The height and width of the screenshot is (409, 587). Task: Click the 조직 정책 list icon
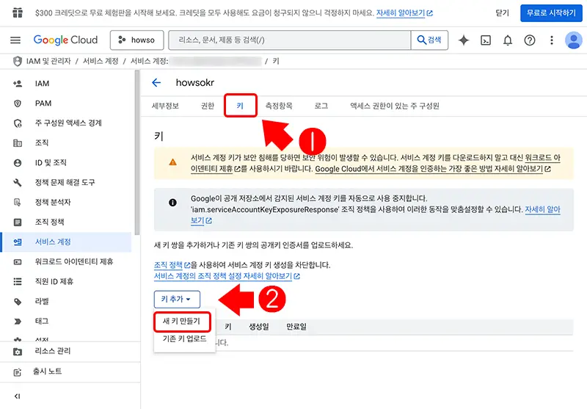coord(18,222)
